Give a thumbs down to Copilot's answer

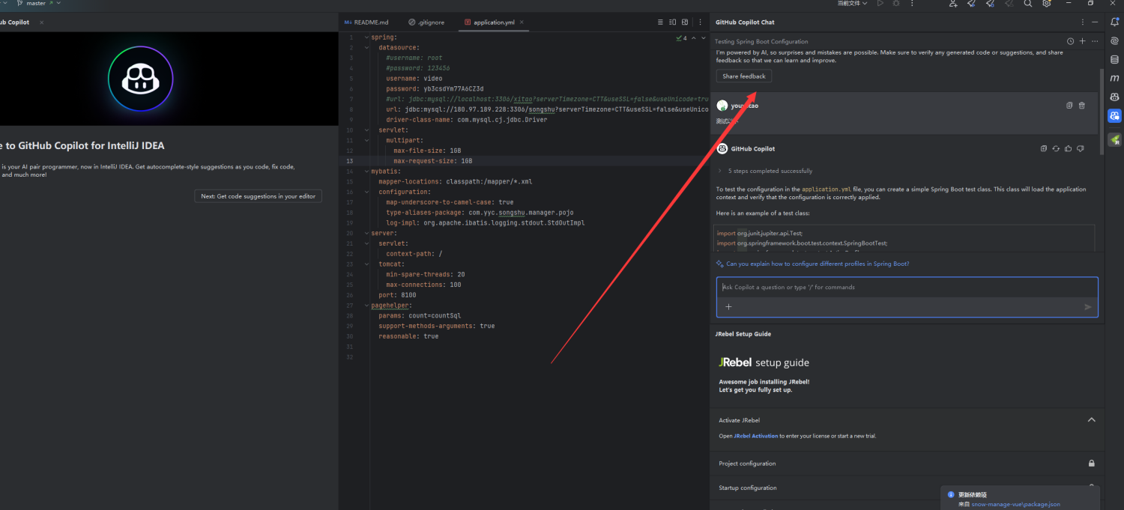1080,148
